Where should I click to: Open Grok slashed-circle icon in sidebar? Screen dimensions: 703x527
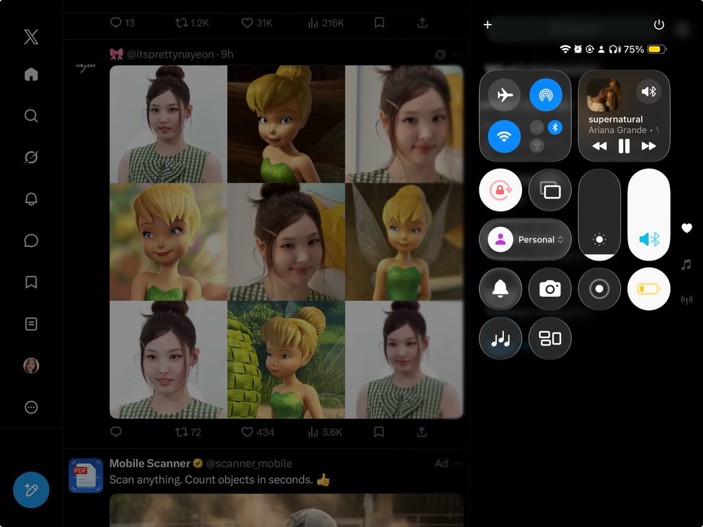pyautogui.click(x=31, y=157)
